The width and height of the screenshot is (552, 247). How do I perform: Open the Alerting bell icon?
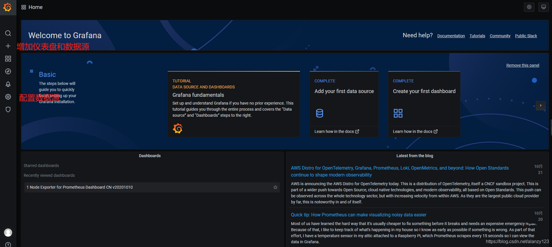pos(8,84)
